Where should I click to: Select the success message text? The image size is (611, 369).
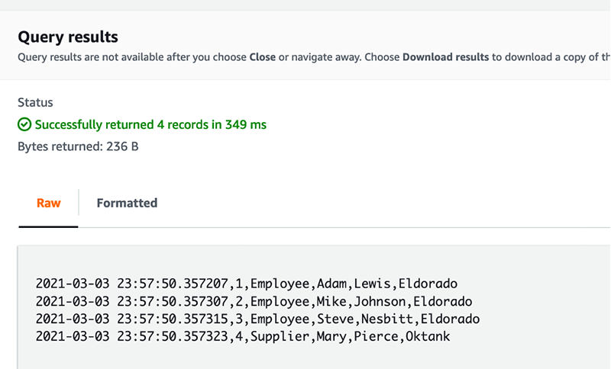[150, 125]
